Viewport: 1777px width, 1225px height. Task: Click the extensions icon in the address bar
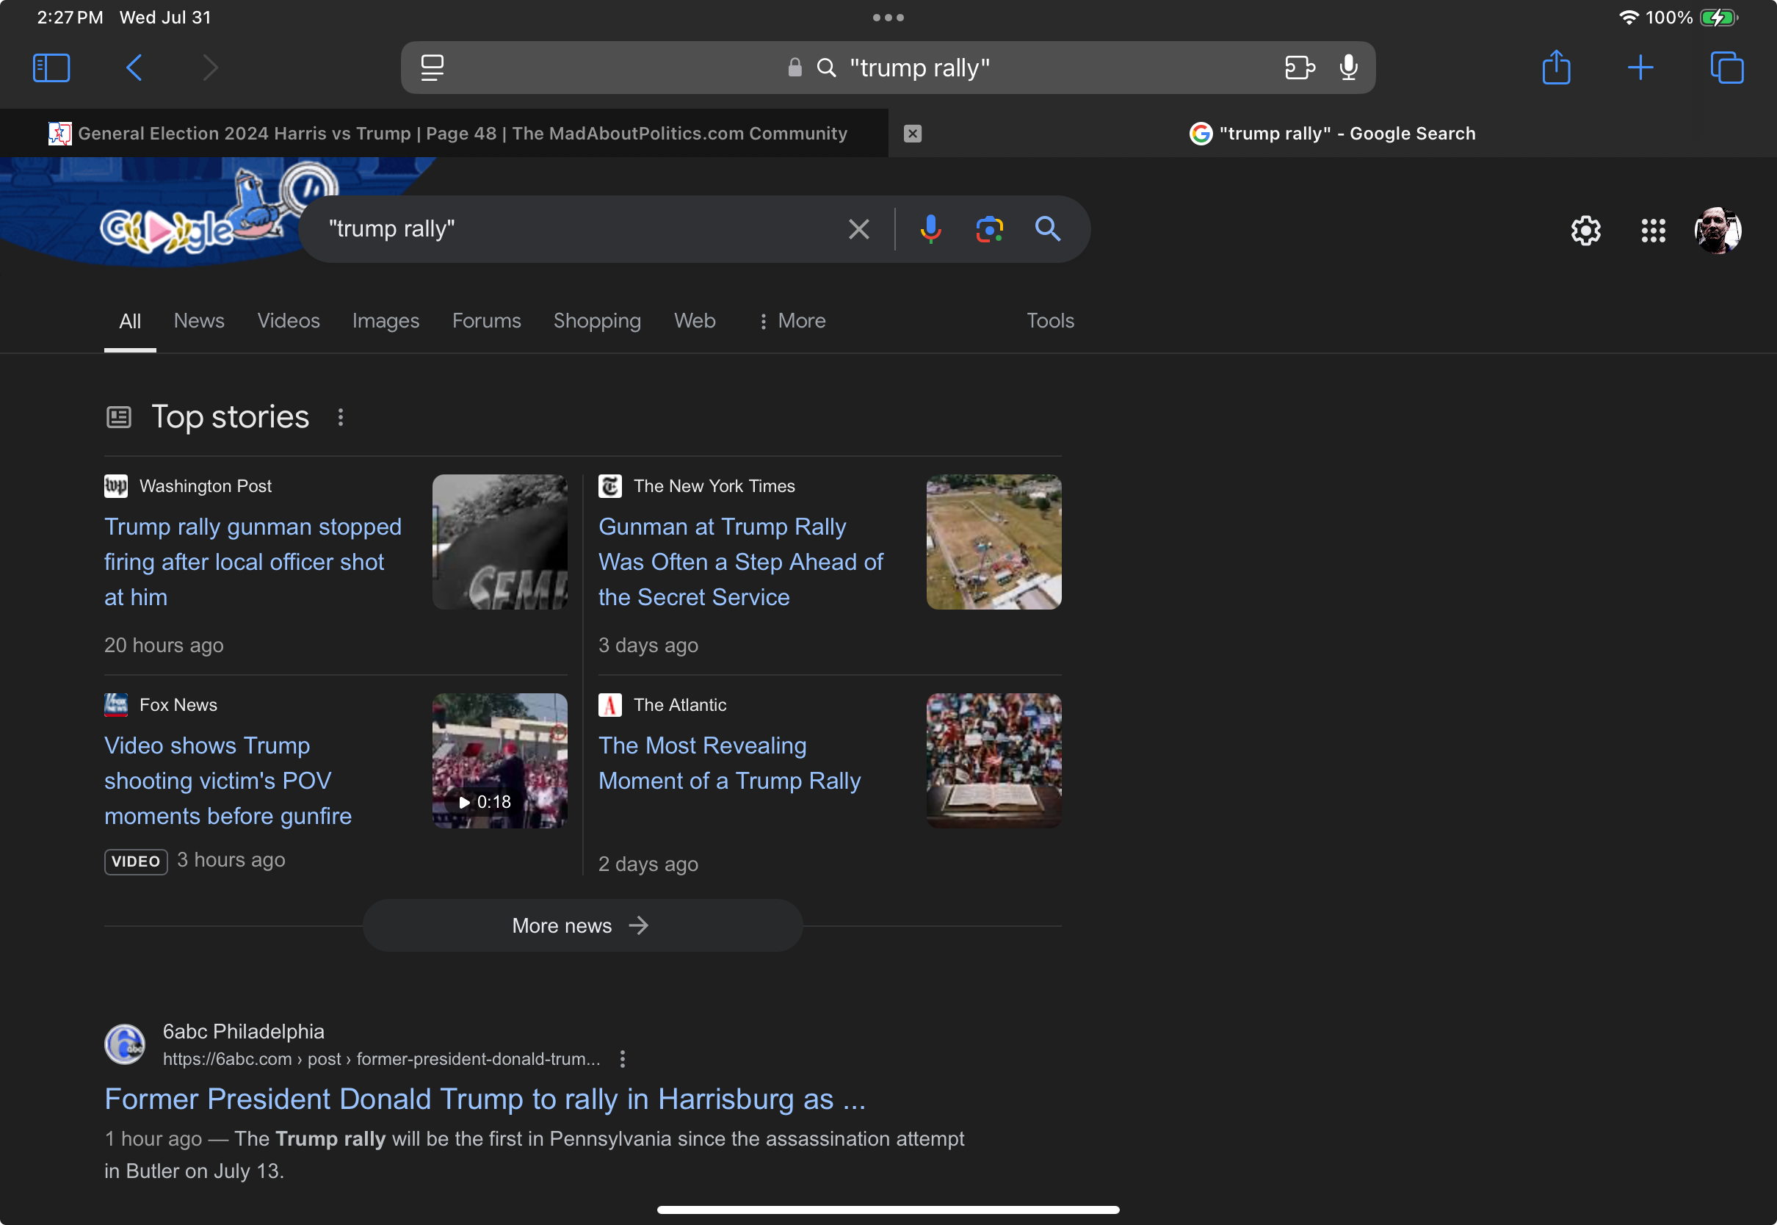[1299, 68]
